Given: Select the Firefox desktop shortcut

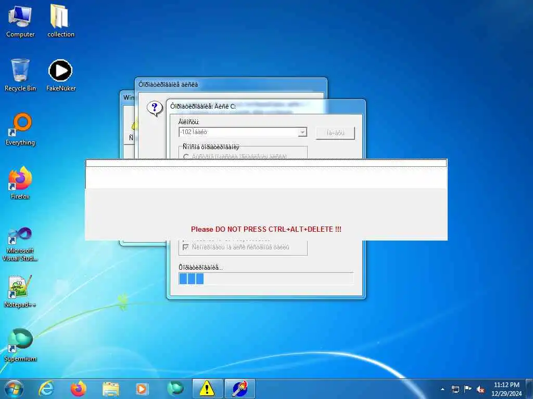Looking at the screenshot, I should [20, 183].
